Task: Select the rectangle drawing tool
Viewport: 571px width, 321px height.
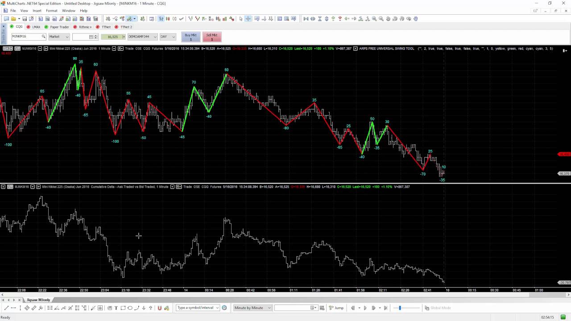Action: 123,308
